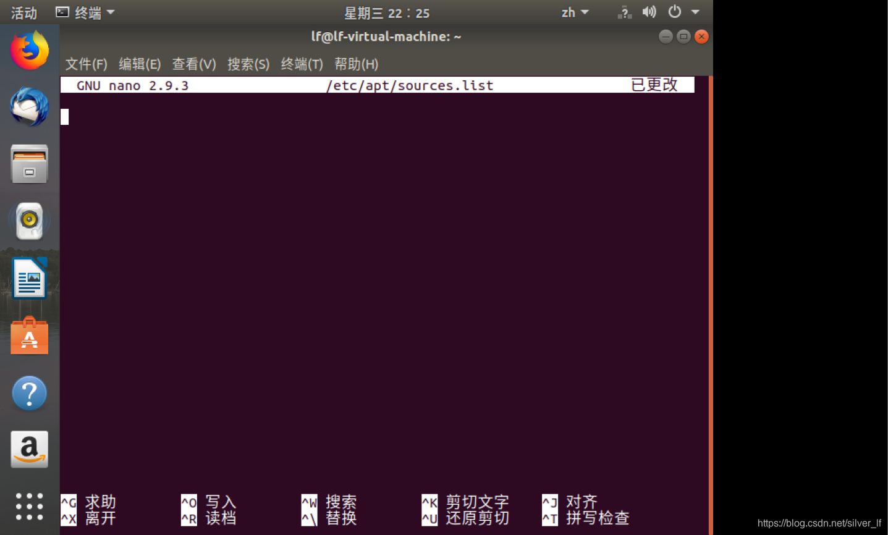Open the Files manager dock icon

coord(29,164)
